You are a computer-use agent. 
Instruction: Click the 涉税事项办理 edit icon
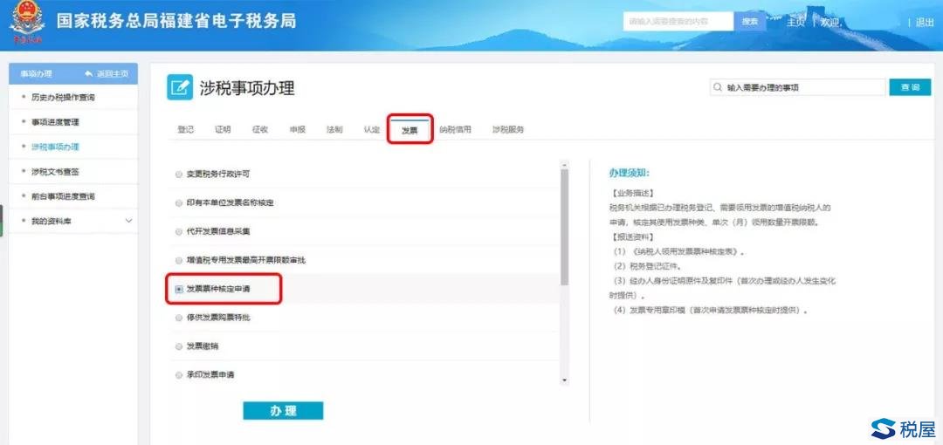tap(180, 87)
